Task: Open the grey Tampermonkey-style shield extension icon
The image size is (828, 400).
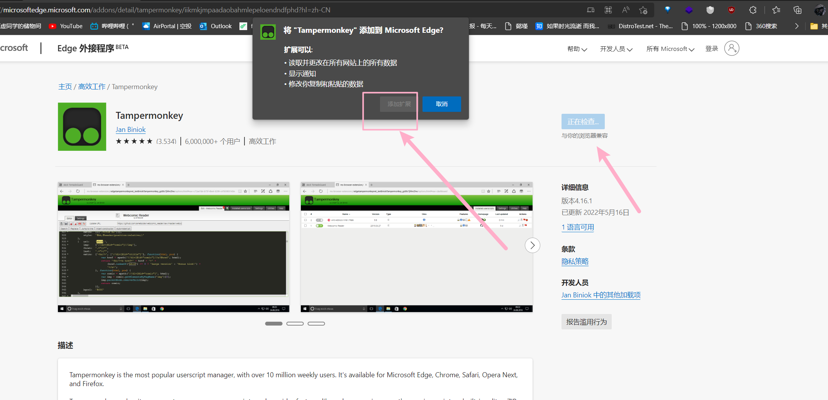Action: 710,10
